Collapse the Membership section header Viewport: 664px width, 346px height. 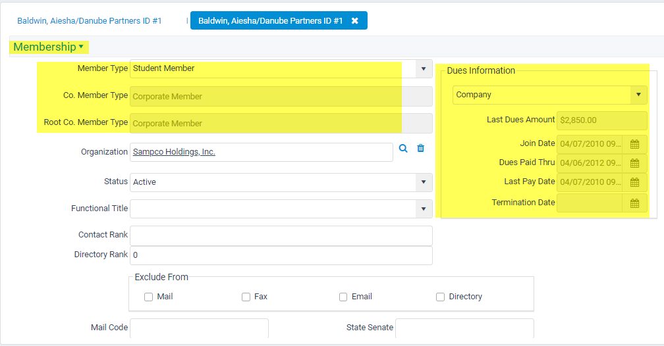(x=49, y=47)
